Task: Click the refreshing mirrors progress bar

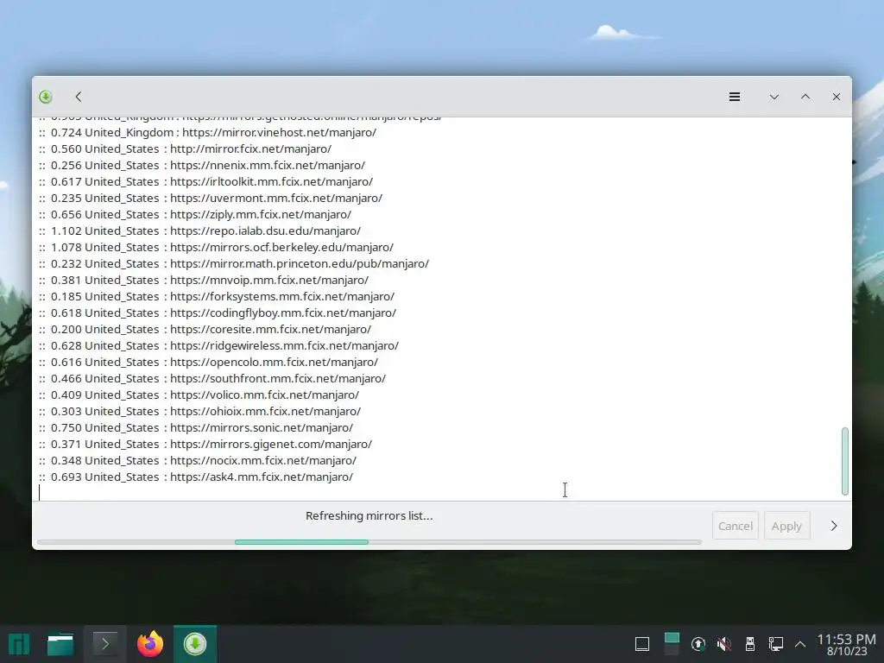Action: pos(369,542)
